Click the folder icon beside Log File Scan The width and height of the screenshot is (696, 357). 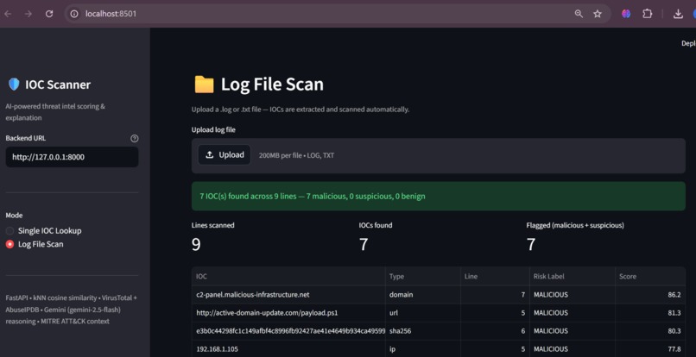[204, 85]
